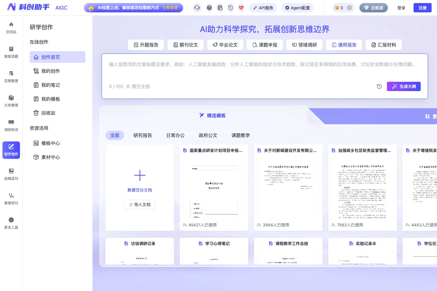437x291 pixels.
Task: Open 国家重点研发计划项目申报 template
Action: pos(214,188)
